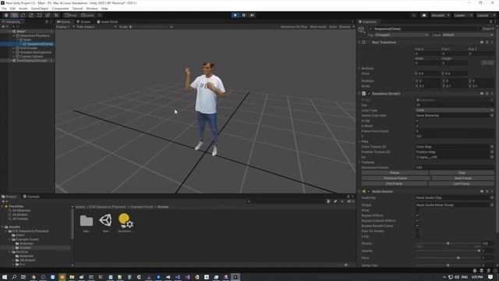
Task: Click the First Frame button
Action: point(394,184)
